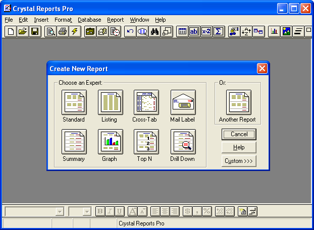The height and width of the screenshot is (230, 314).
Task: Click the add decimal place icon
Action: click(x=220, y=211)
